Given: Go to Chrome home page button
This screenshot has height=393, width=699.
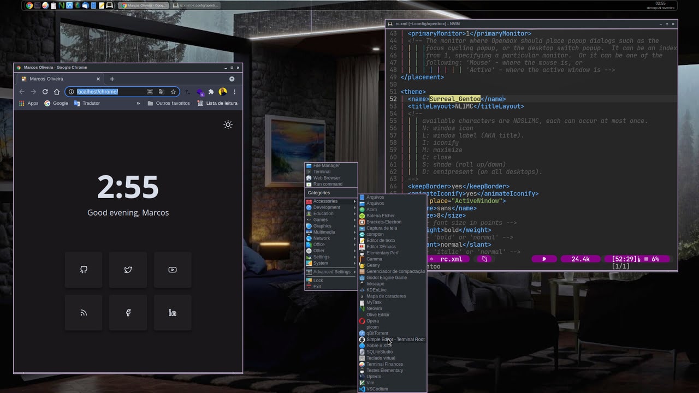Looking at the screenshot, I should 56,92.
